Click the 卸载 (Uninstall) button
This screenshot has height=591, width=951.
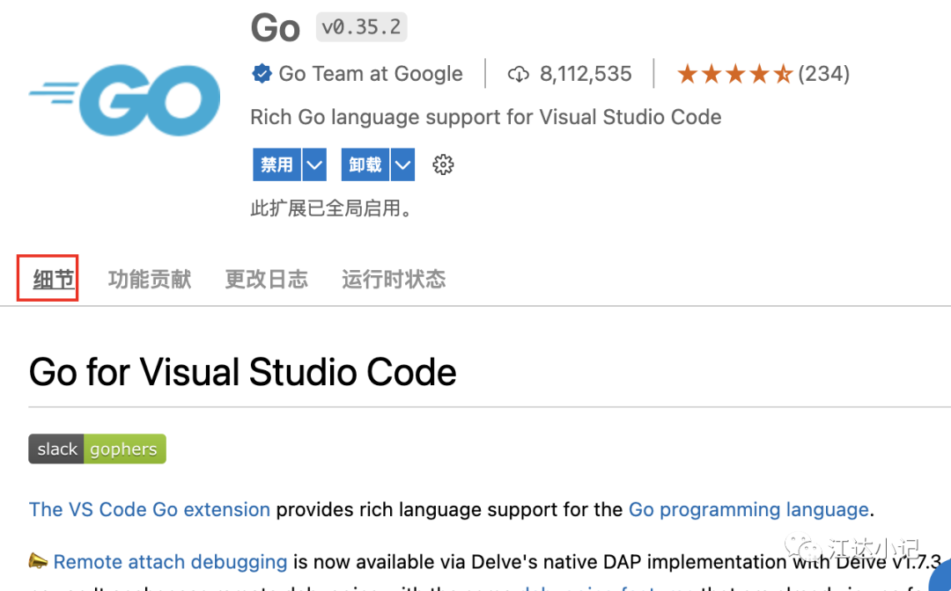(x=365, y=164)
